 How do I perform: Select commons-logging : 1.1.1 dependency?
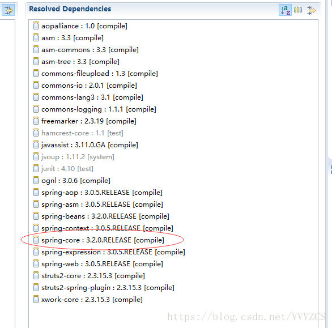tap(95, 109)
